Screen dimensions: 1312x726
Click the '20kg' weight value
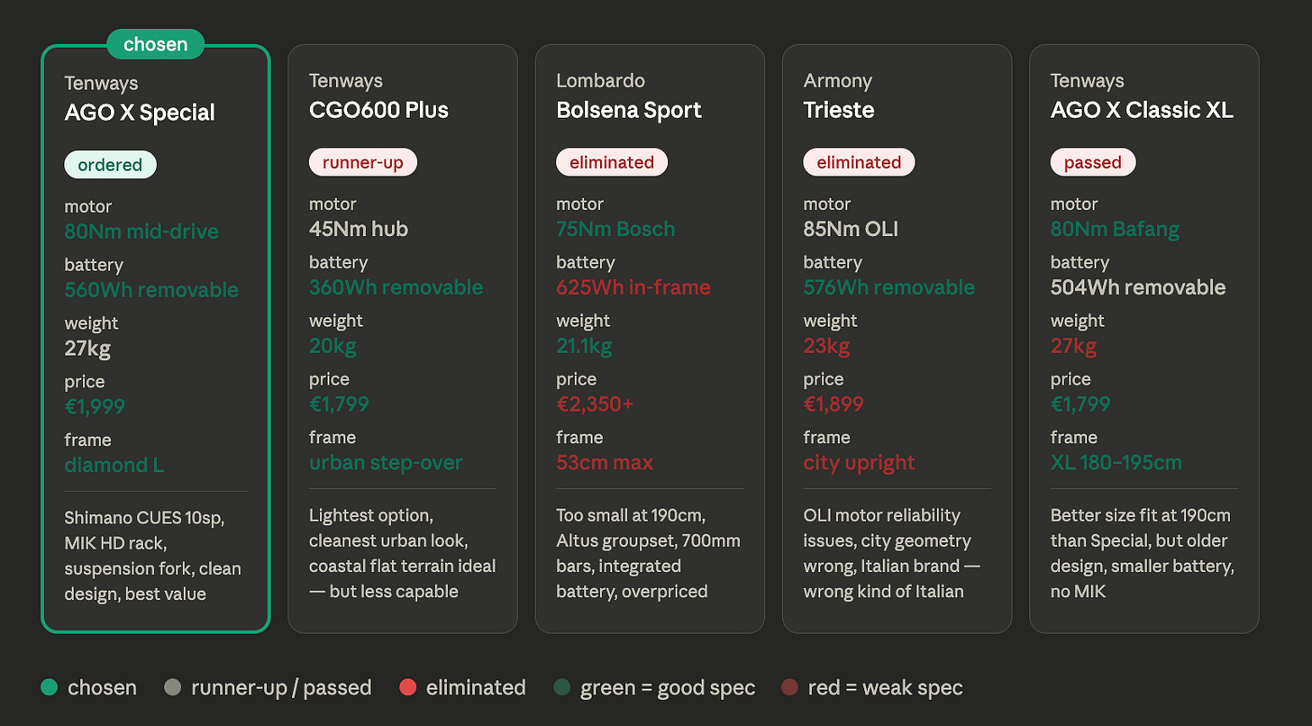tap(333, 346)
